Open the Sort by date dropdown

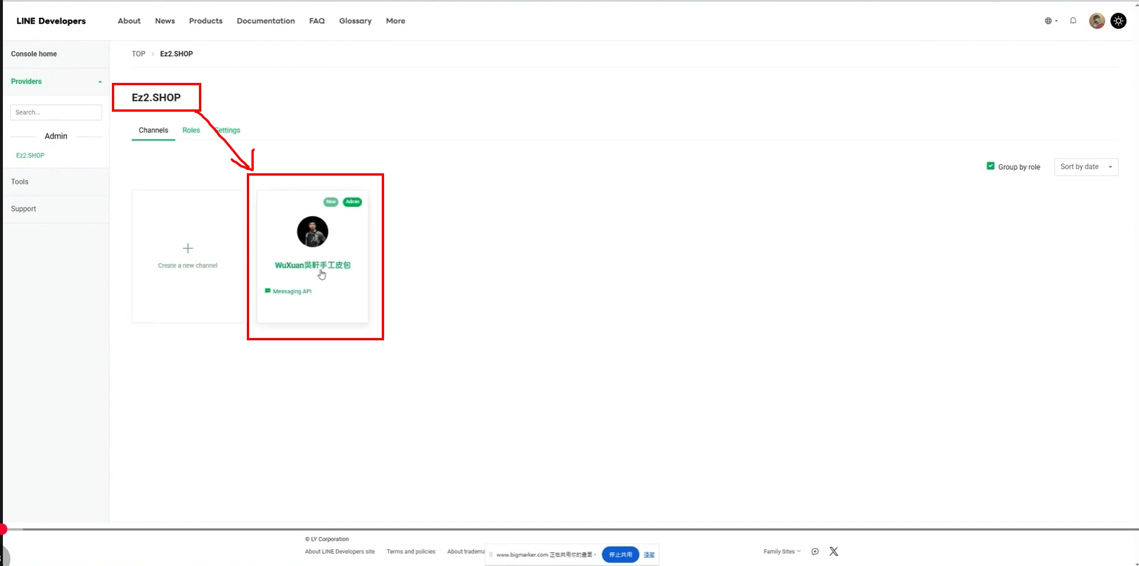pos(1086,166)
